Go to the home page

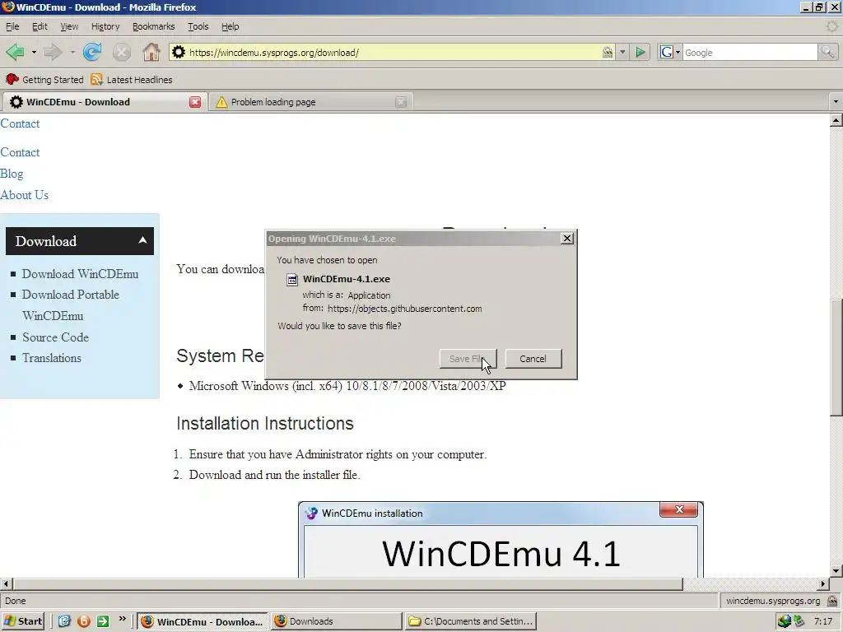[151, 52]
